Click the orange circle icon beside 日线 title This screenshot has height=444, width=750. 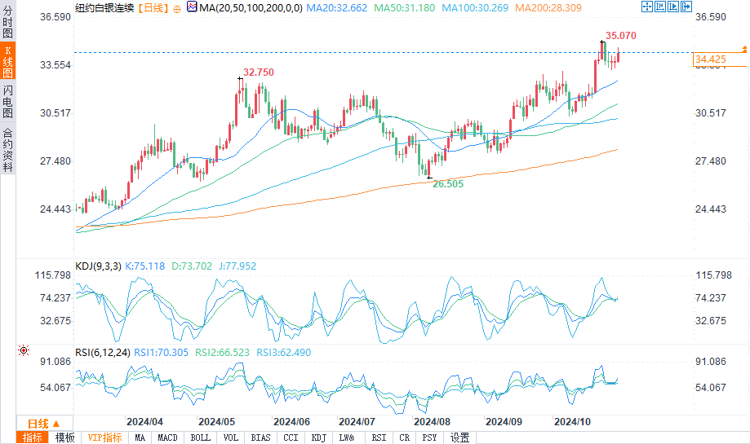point(176,7)
